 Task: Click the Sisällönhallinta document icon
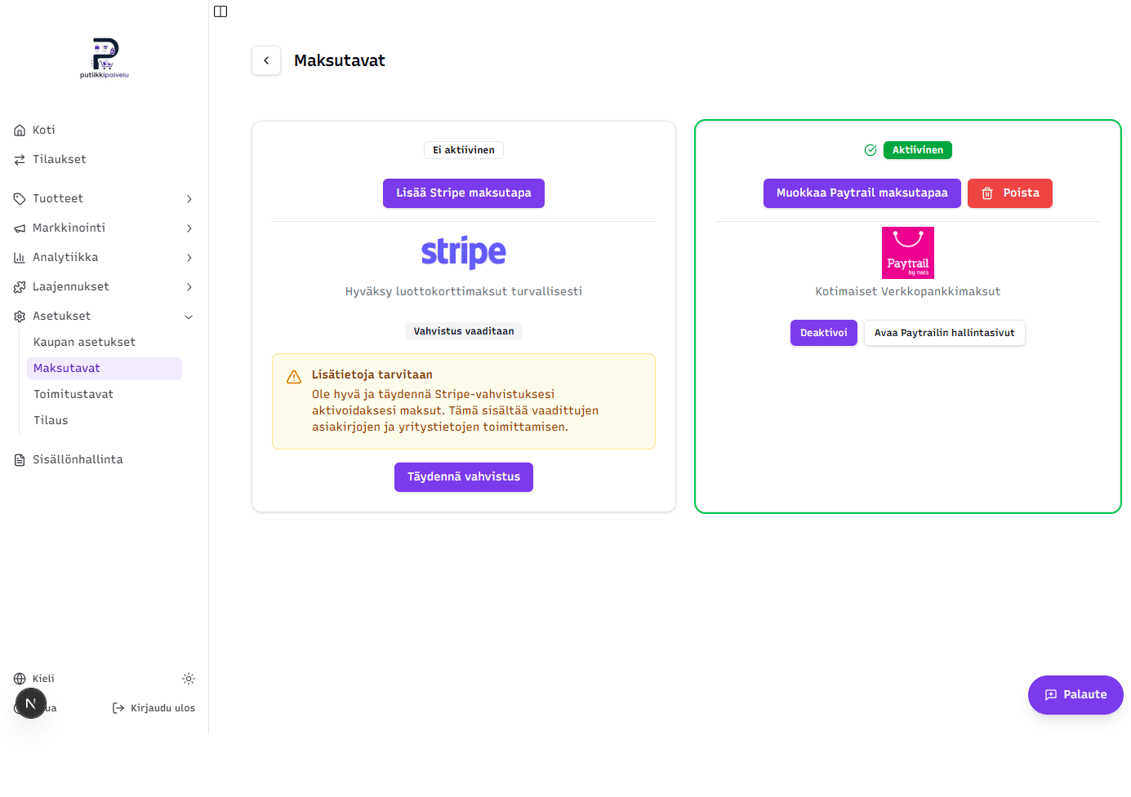click(x=20, y=460)
